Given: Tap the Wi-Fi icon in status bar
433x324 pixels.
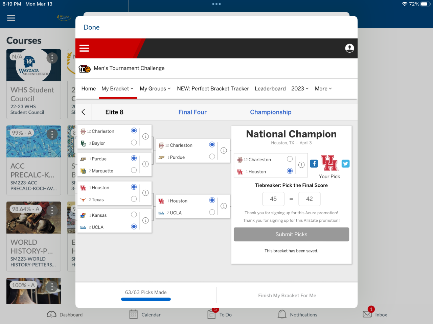Looking at the screenshot, I should point(405,4).
